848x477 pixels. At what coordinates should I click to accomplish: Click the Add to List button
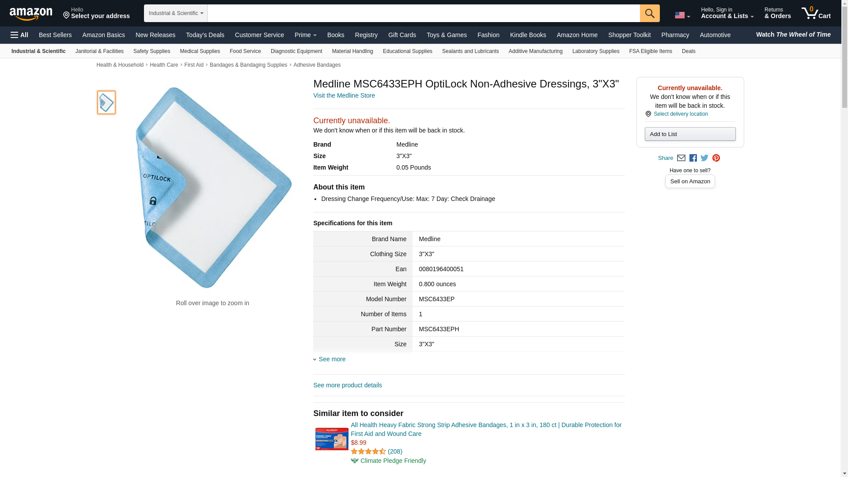point(689,134)
